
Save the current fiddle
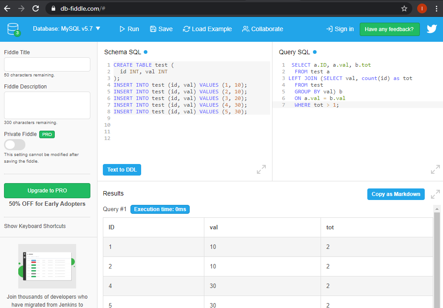(x=161, y=29)
